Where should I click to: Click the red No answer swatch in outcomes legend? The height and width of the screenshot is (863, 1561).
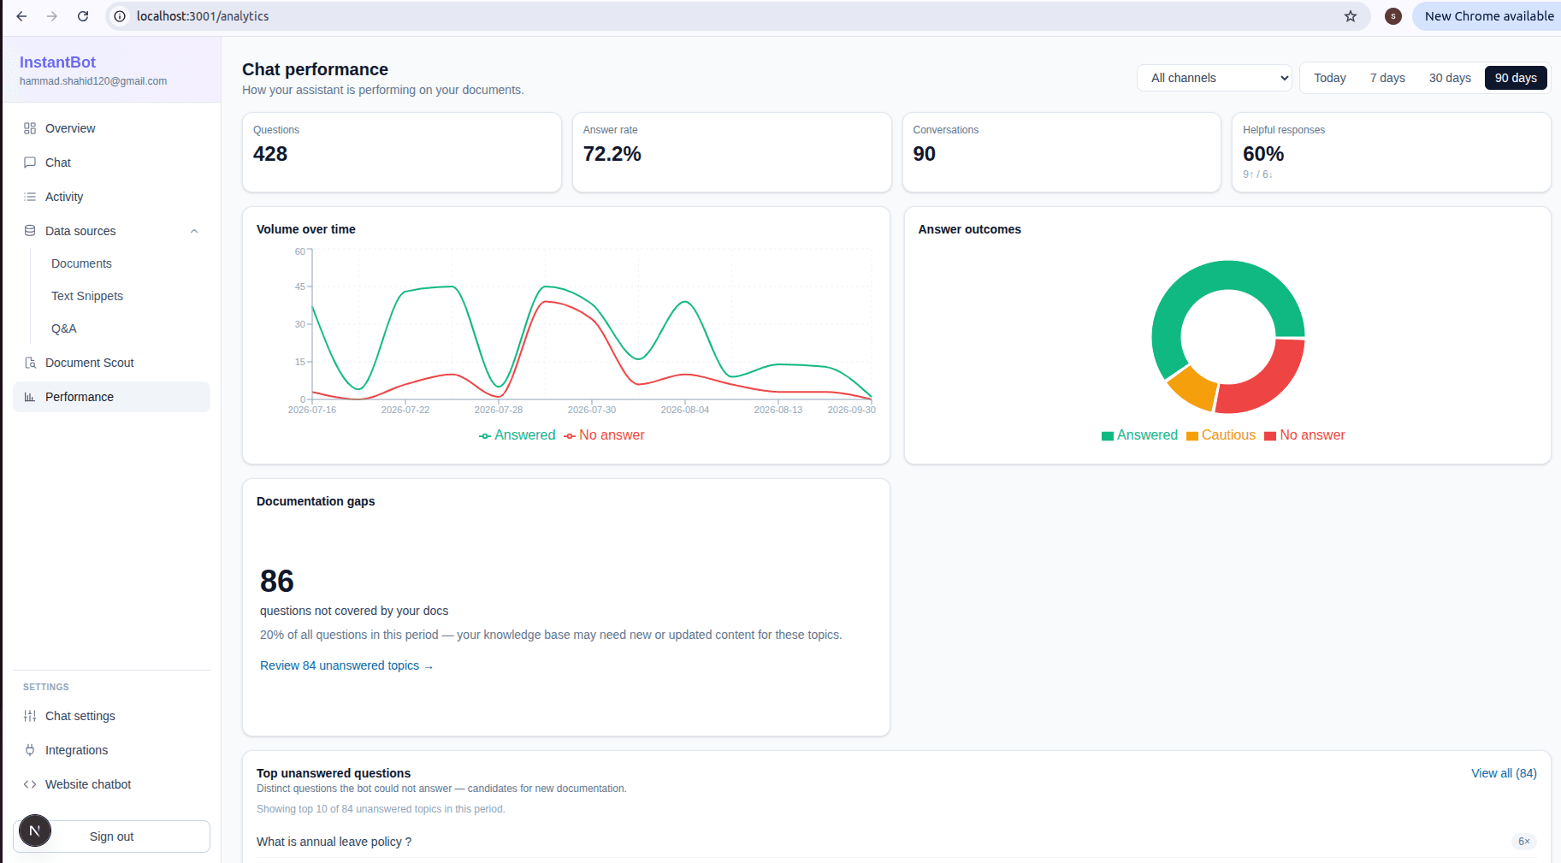[x=1270, y=436]
